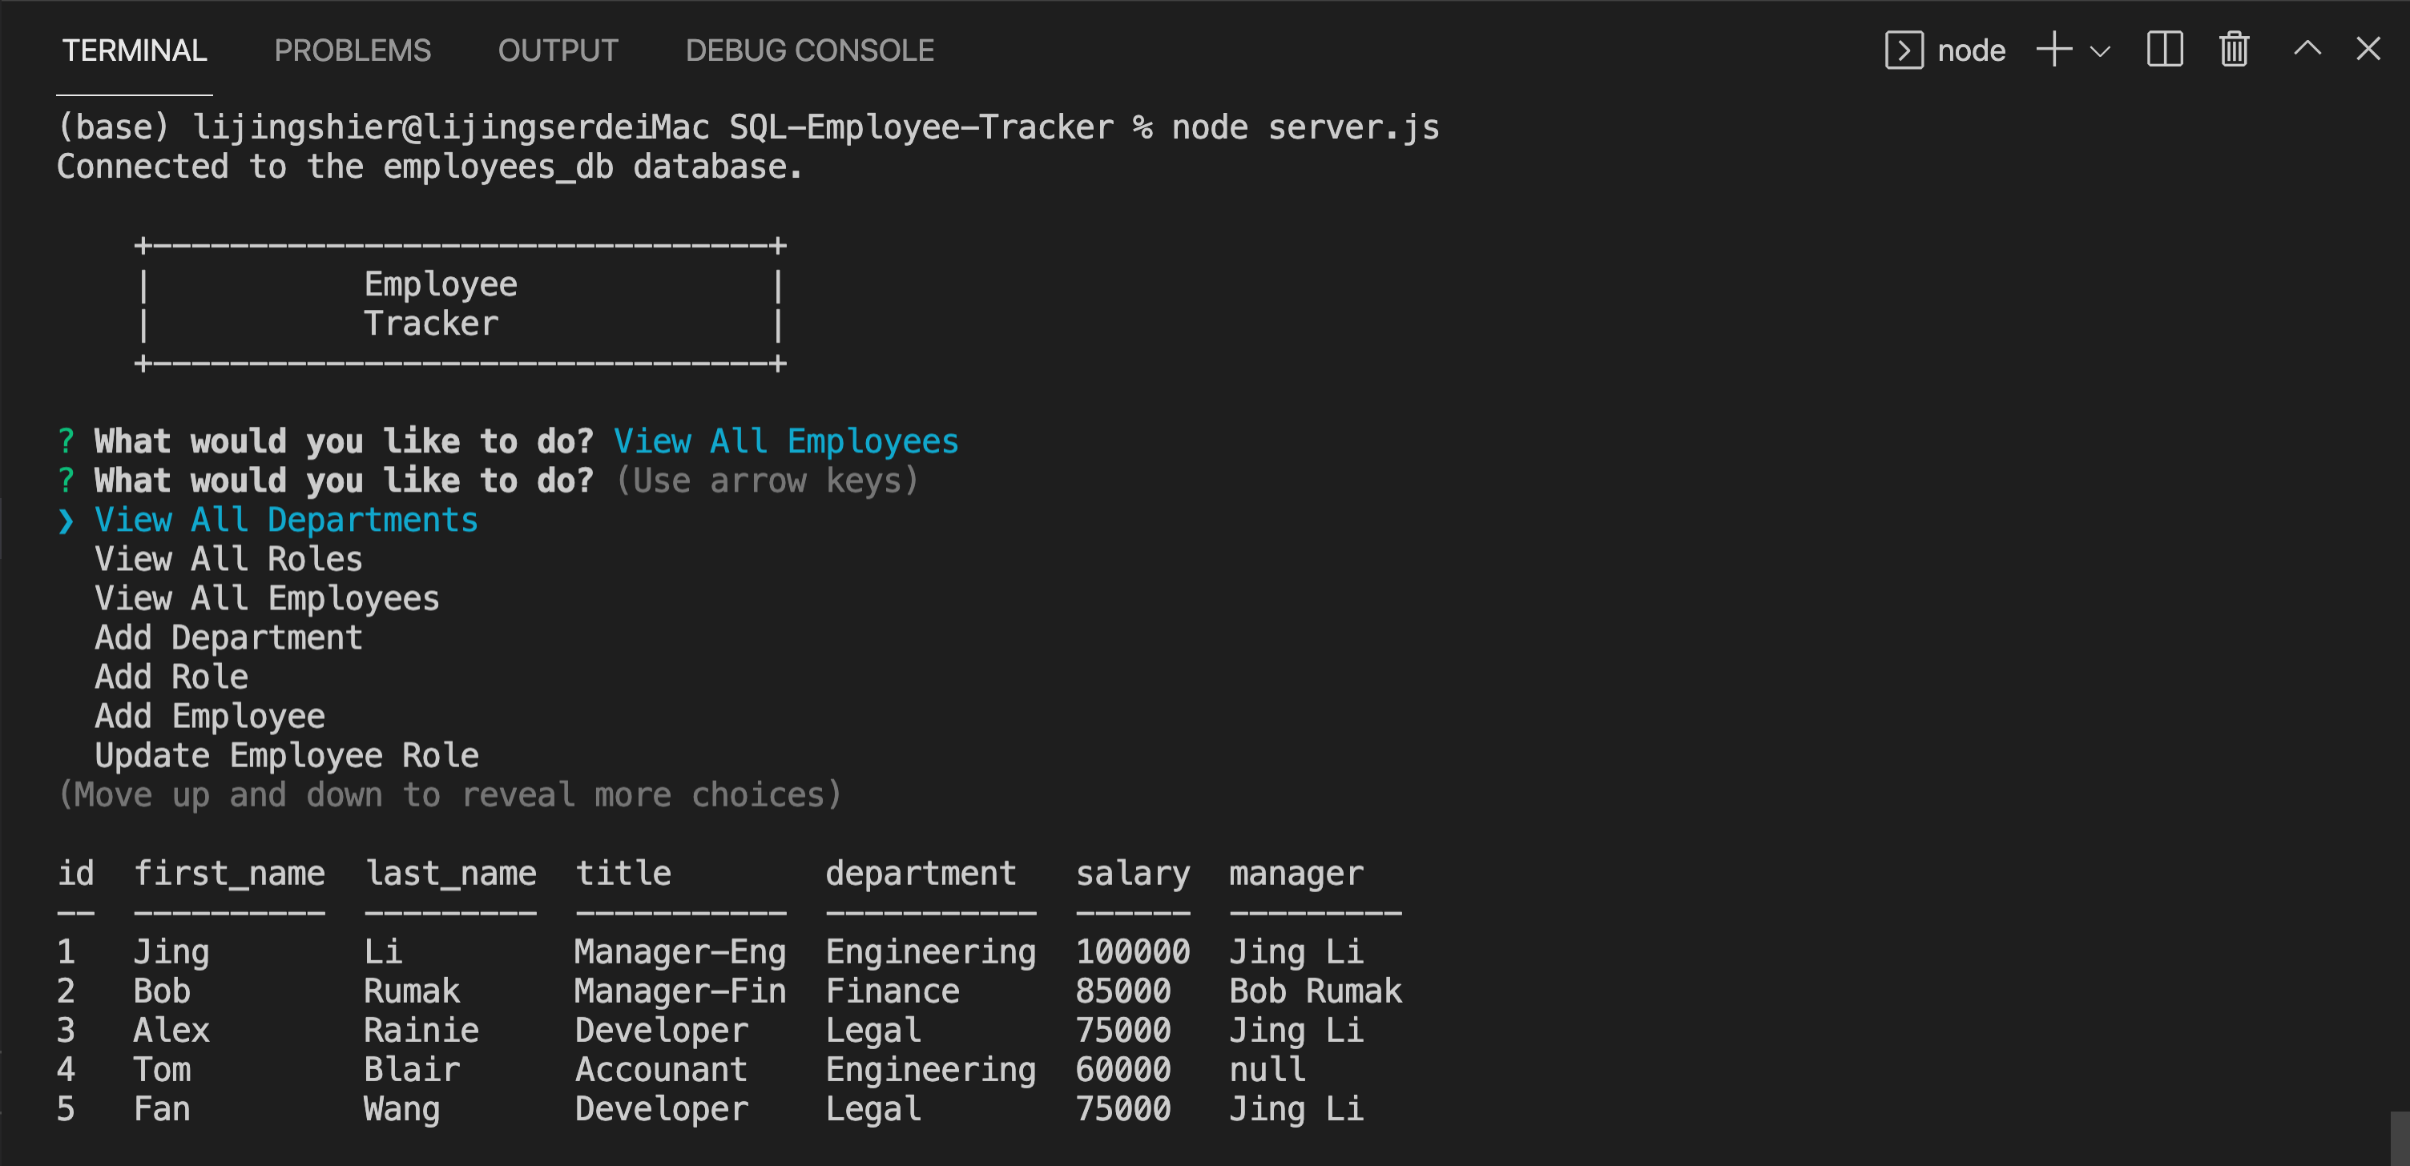Viewport: 2410px width, 1166px height.
Task: Open the terminal profile dropdown chevron
Action: pos(2102,51)
